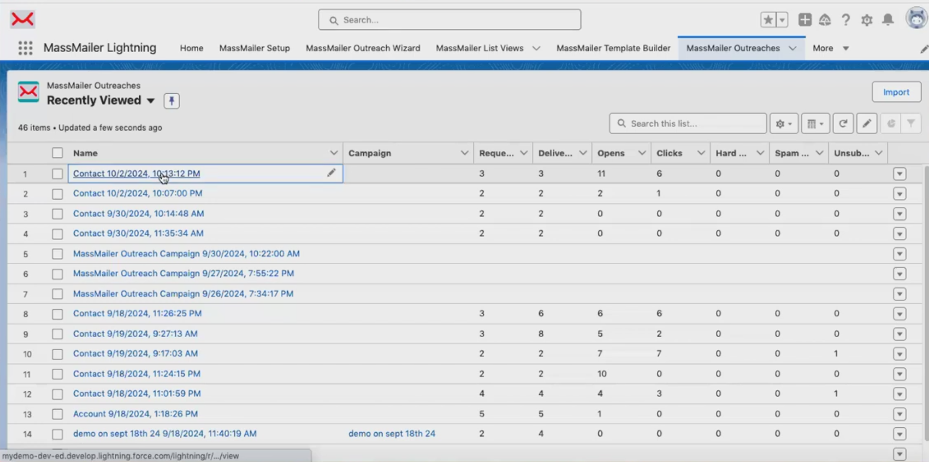The image size is (929, 462).
Task: Open row actions for Contact 10/2/2024, 10:13:12 PM
Action: click(x=900, y=174)
